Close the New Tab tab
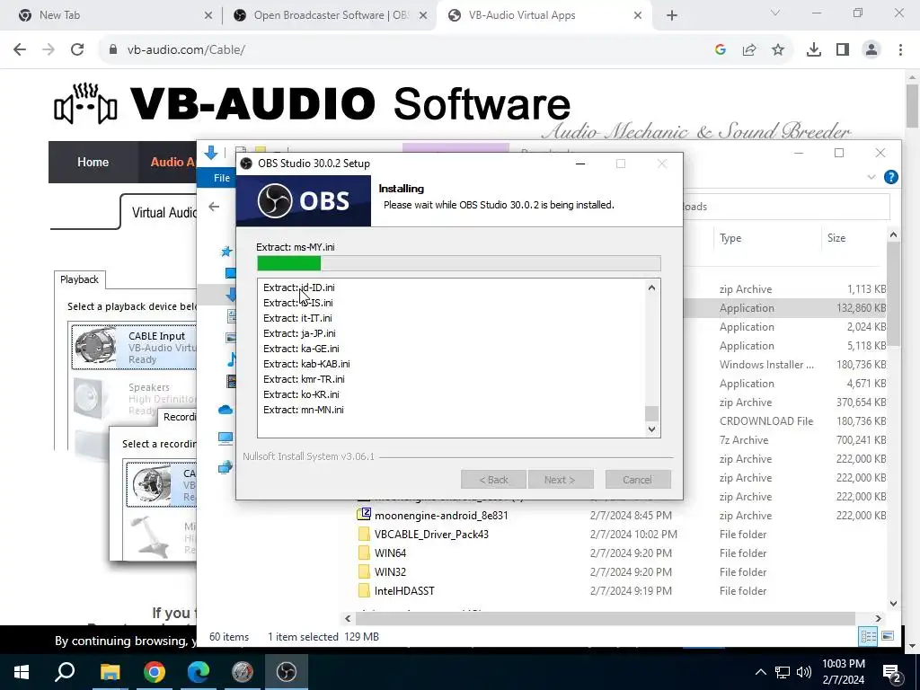 pyautogui.click(x=208, y=15)
